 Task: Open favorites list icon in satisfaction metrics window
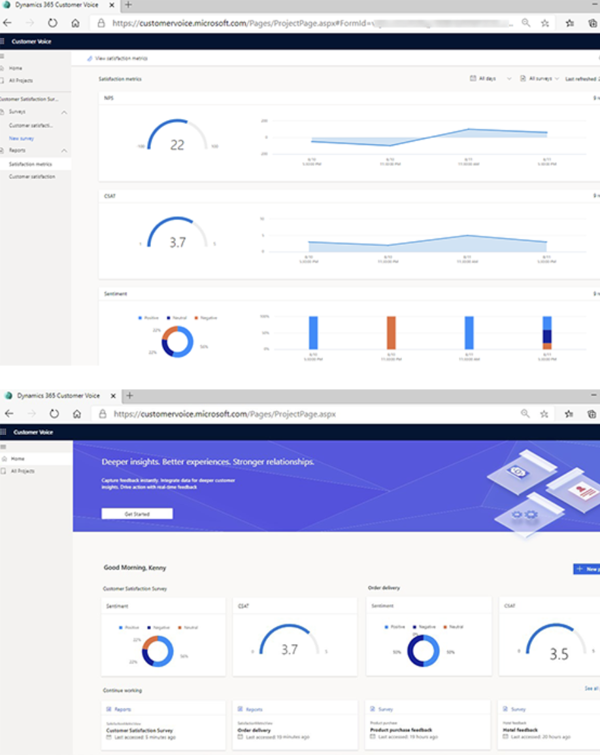pos(570,23)
